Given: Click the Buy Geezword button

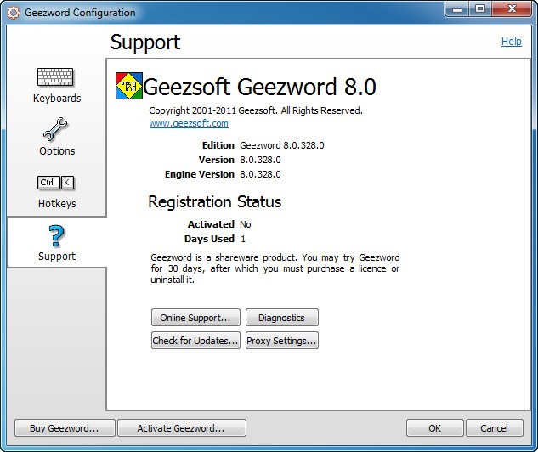Looking at the screenshot, I should tap(65, 428).
